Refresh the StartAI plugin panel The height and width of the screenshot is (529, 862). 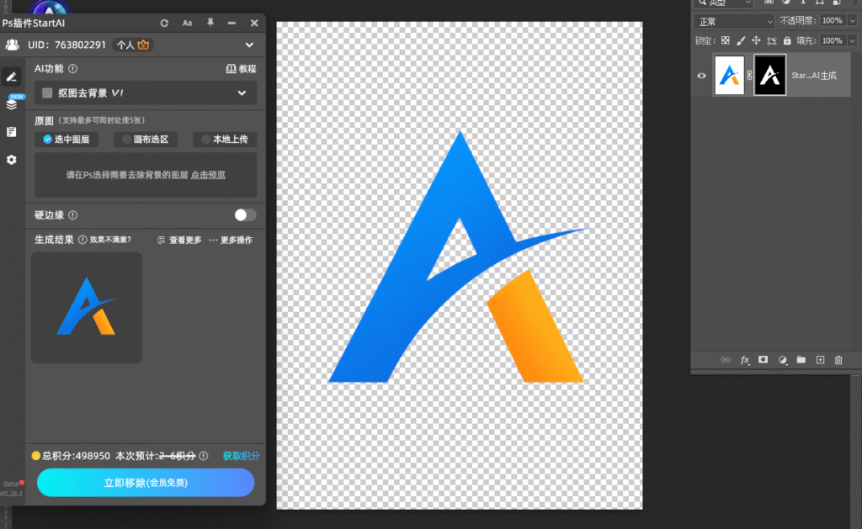[164, 23]
